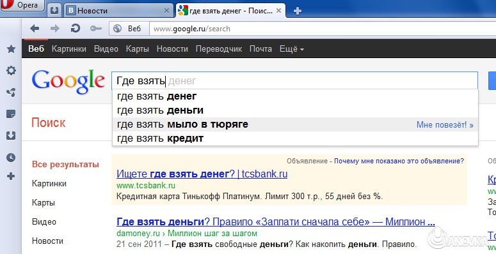Open the Notes panel in sidebar
This screenshot has width=496, height=254.
click(11, 114)
